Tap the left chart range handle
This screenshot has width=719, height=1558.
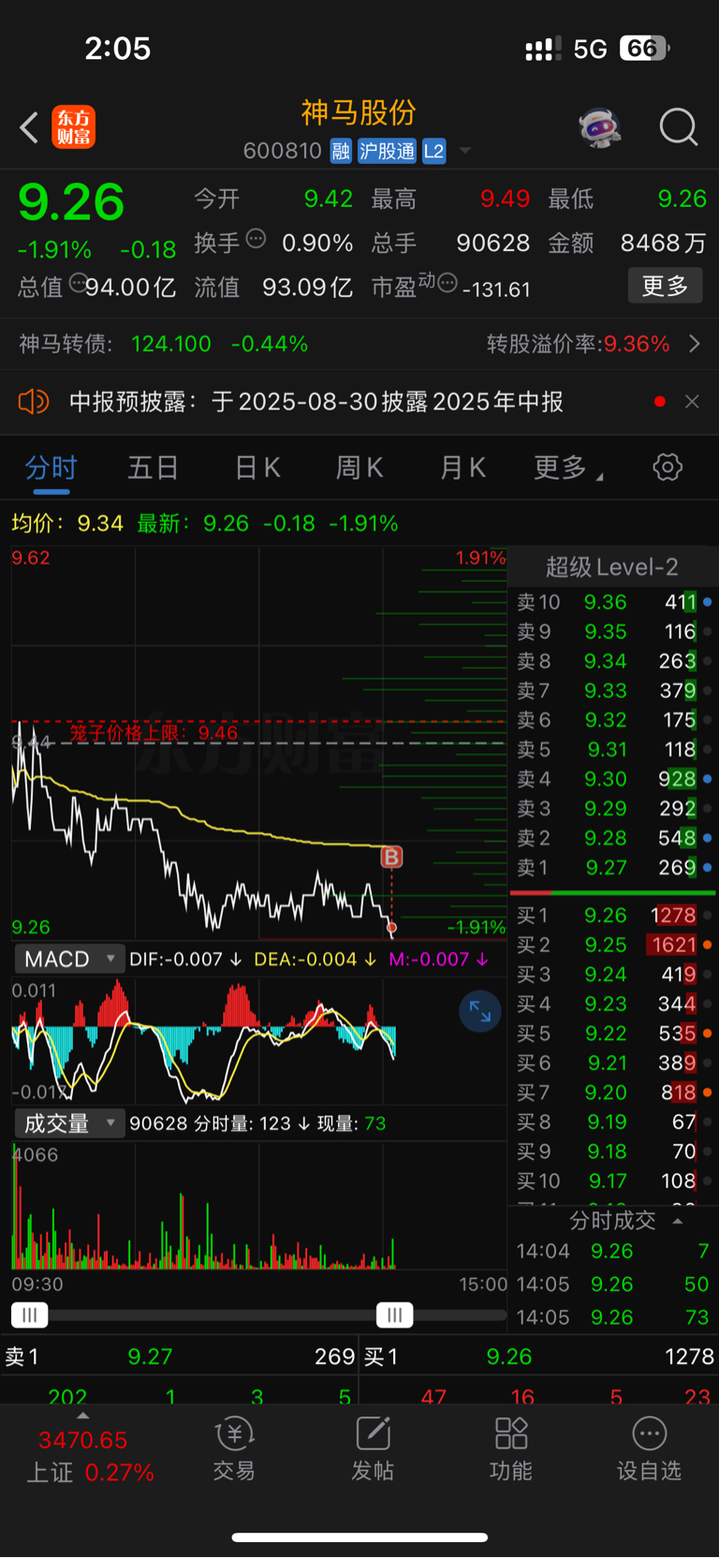(29, 1315)
